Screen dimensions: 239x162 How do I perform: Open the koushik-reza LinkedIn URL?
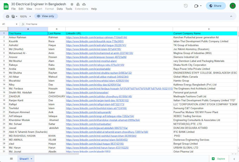click(95, 41)
